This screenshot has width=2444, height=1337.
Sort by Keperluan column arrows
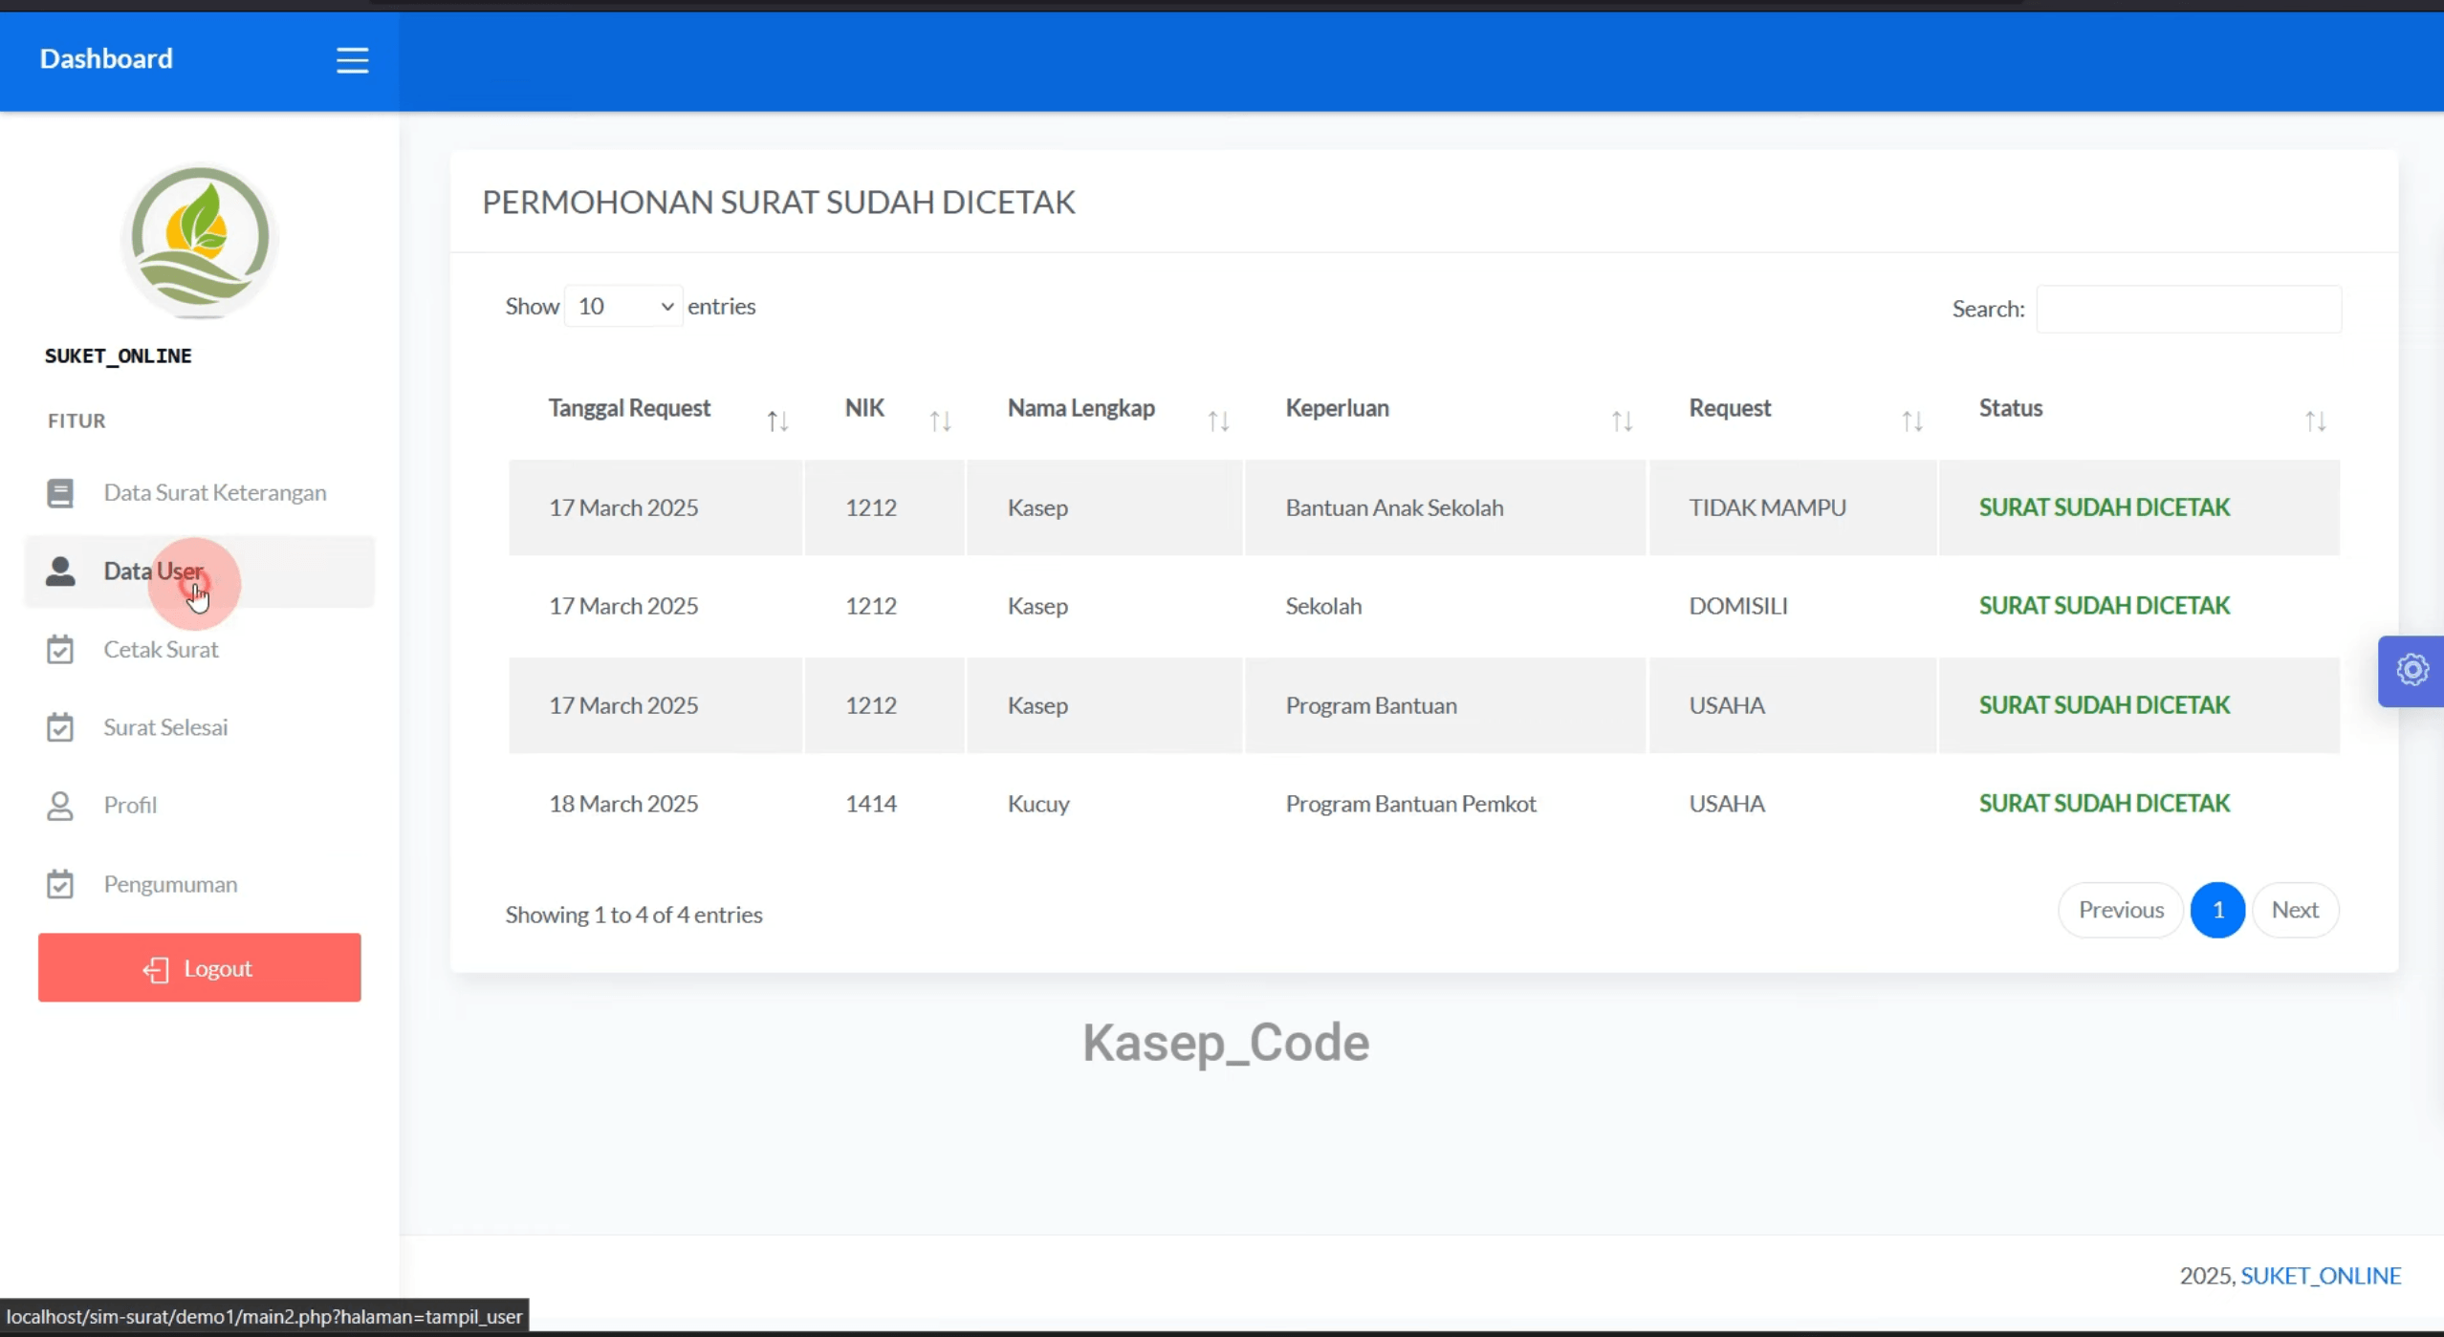pos(1622,421)
